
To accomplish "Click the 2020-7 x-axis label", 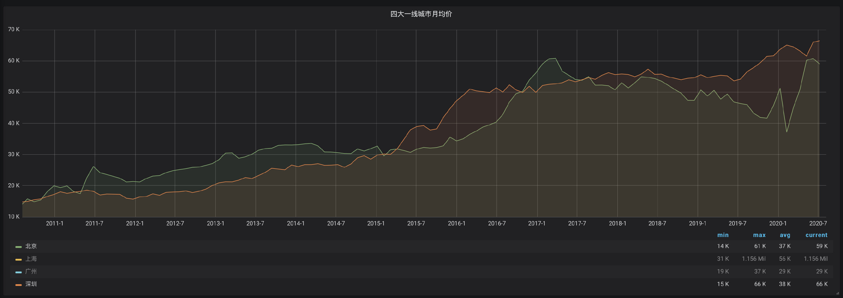I will [x=818, y=223].
